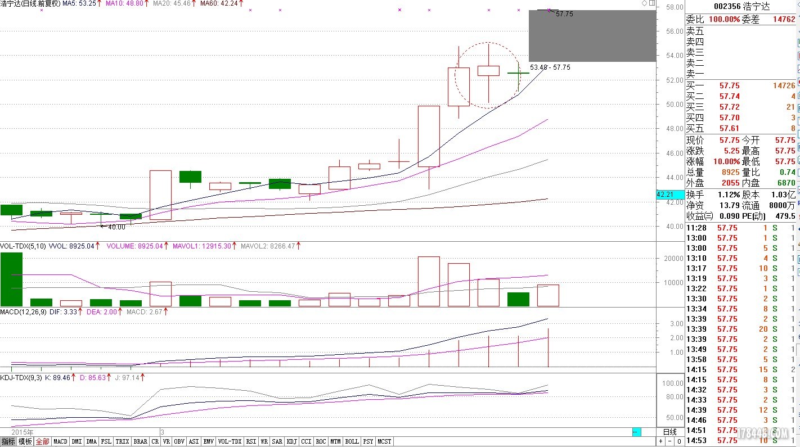800x447 pixels.
Task: Click the diamond icon above the chart
Action: 645,3
